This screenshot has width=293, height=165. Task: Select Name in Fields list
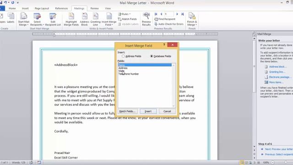(x=145, y=65)
